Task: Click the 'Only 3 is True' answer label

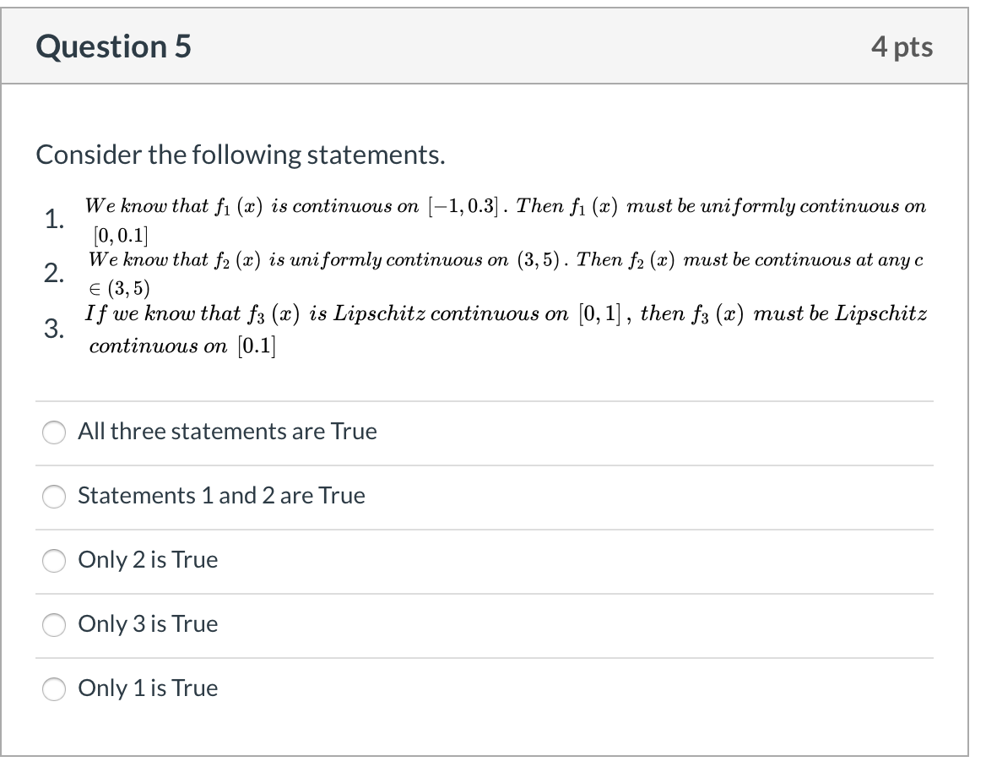Action: tap(147, 624)
